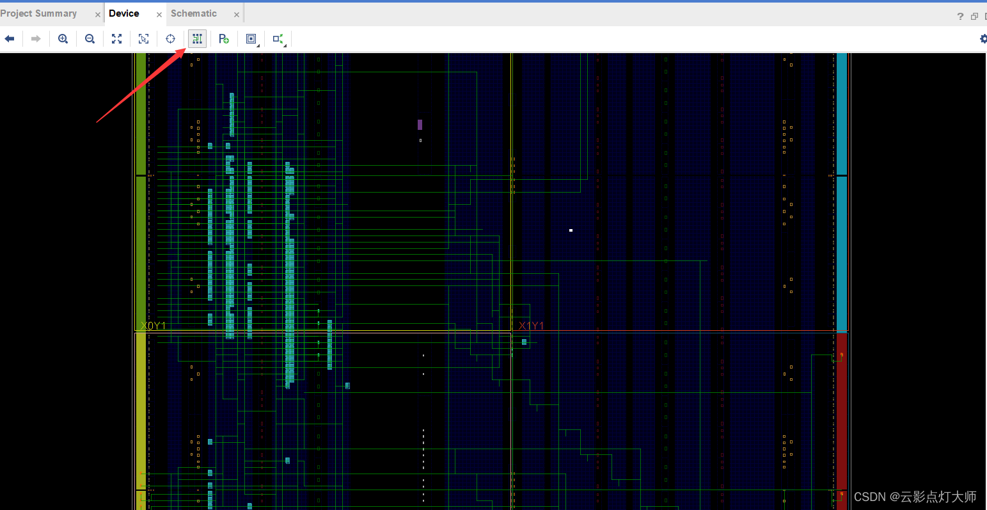Open the cell drawing mode dropdown
The width and height of the screenshot is (987, 510).
pos(251,39)
